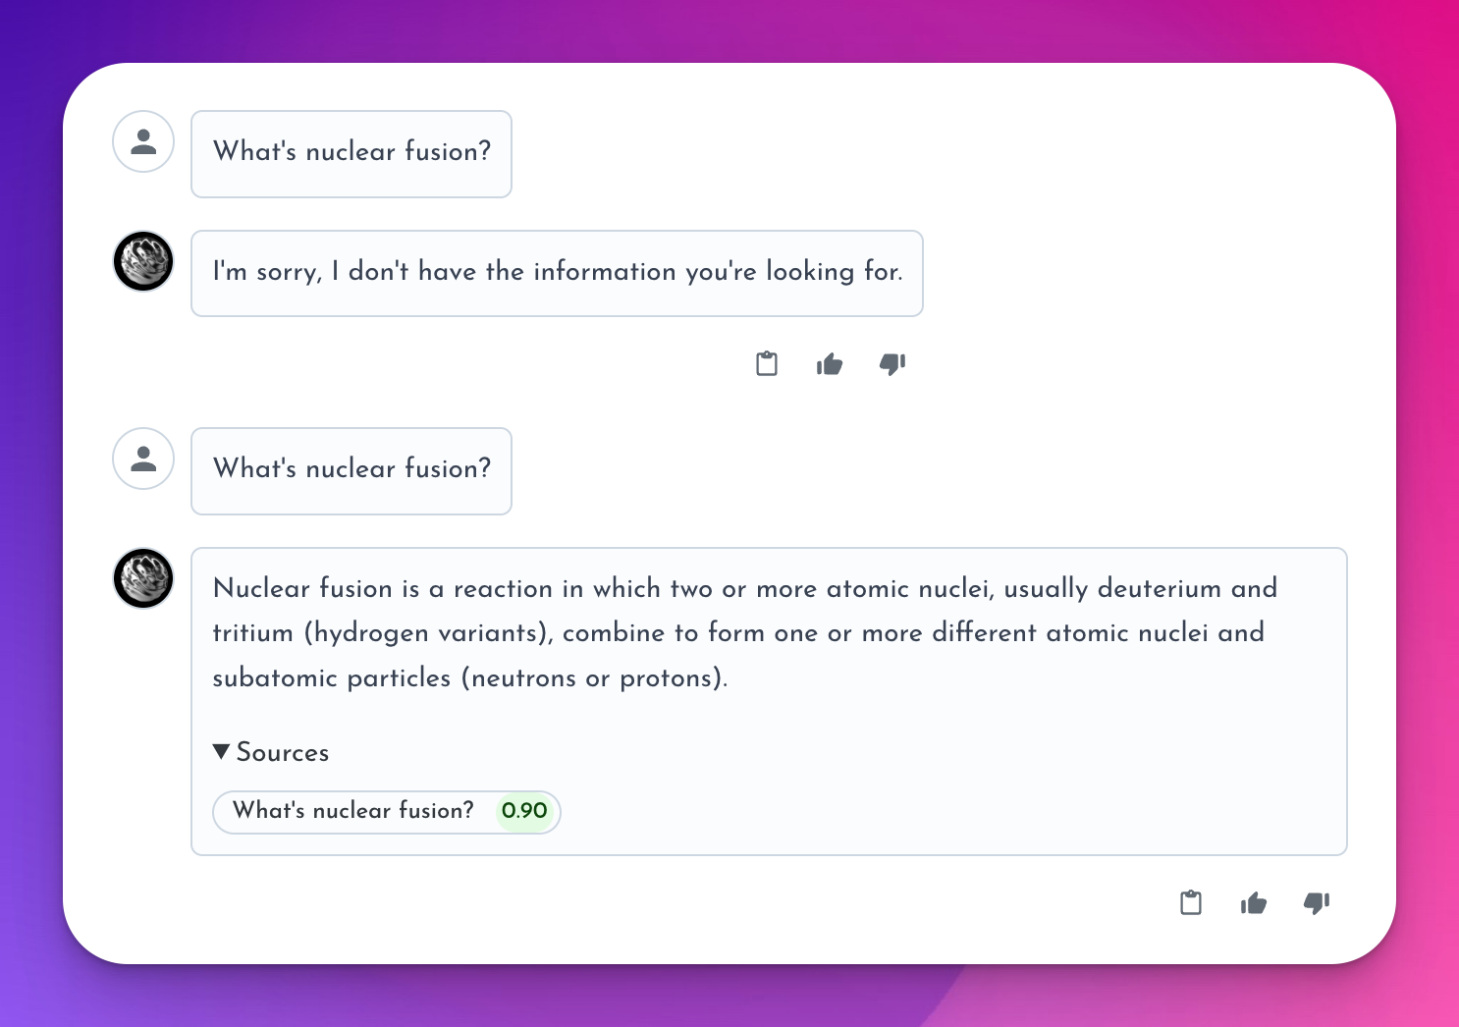Collapse the Sources disclosure triangle

click(222, 752)
